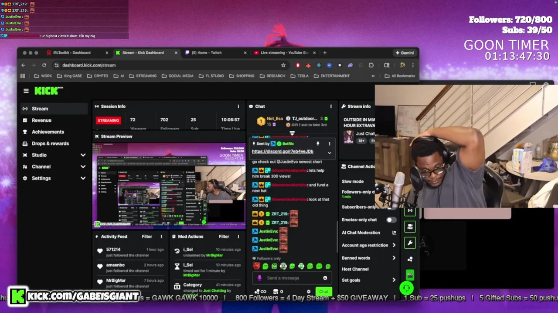Viewport: 558px width, 313px height.
Task: Open the STREAMING bookmarks folder
Action: click(143, 76)
